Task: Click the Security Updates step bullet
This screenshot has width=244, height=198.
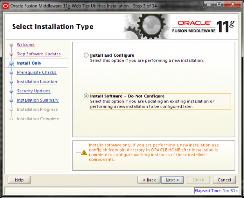Action: [x=11, y=91]
